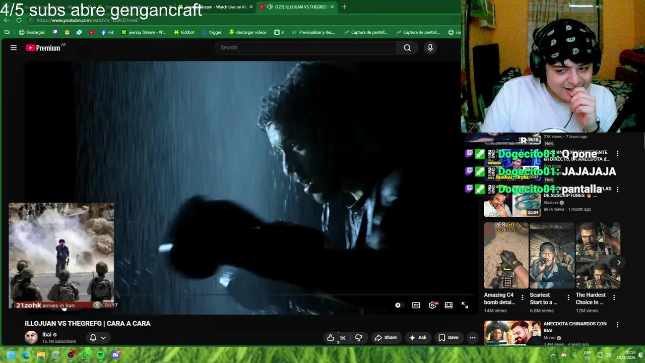Save the video to a playlist
This screenshot has height=363, width=645.
tap(448, 338)
